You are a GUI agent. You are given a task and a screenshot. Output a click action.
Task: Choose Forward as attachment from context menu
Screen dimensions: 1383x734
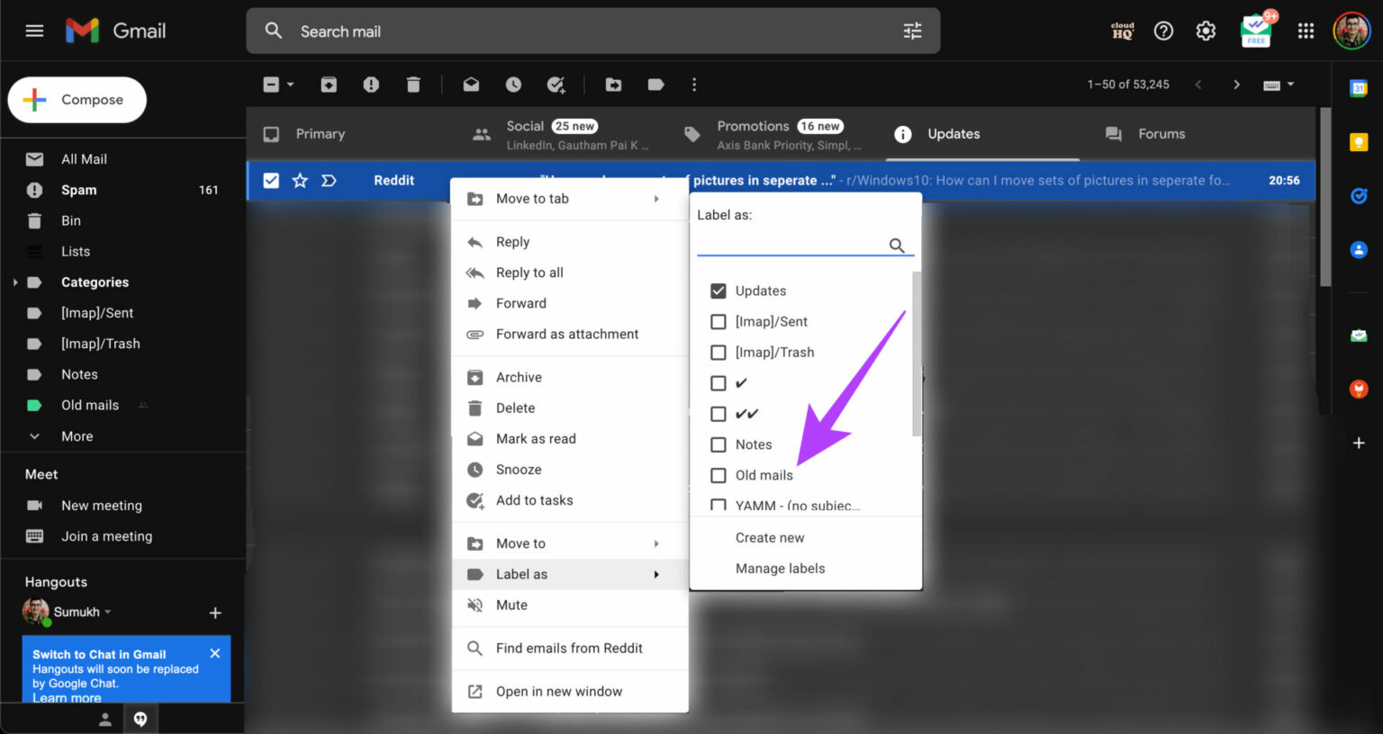567,334
